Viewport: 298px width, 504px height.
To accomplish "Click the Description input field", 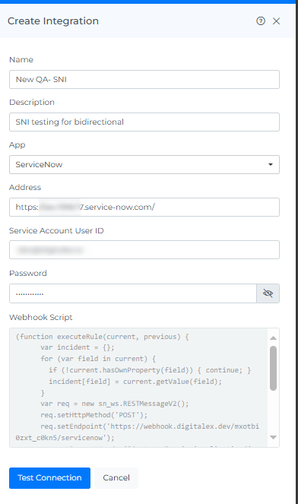I will pyautogui.click(x=144, y=122).
